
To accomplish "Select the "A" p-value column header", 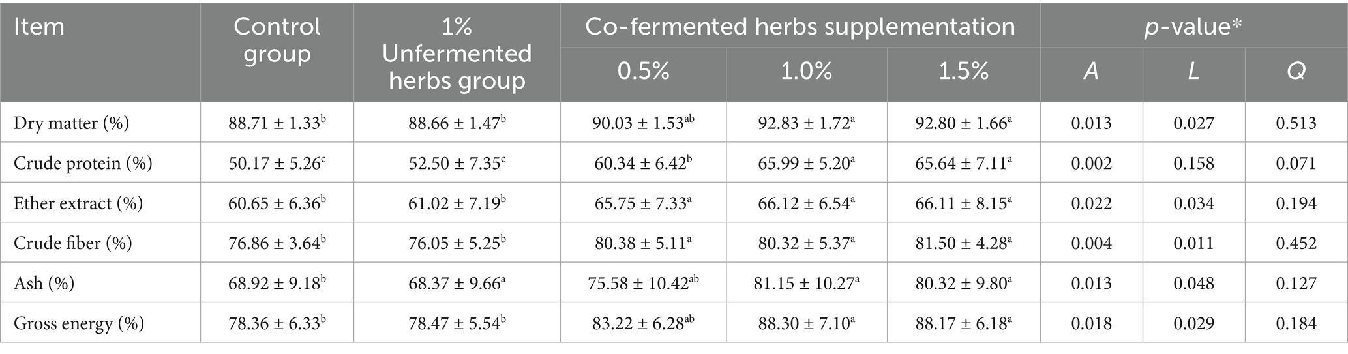I will pos(1091,71).
